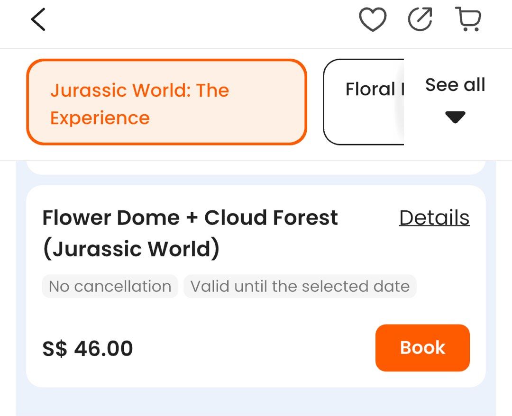Image resolution: width=512 pixels, height=416 pixels.
Task: Tap the S$ 46.00 price label
Action: coord(87,348)
